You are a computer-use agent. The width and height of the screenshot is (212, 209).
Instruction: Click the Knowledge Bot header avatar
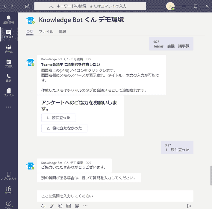[30, 20]
